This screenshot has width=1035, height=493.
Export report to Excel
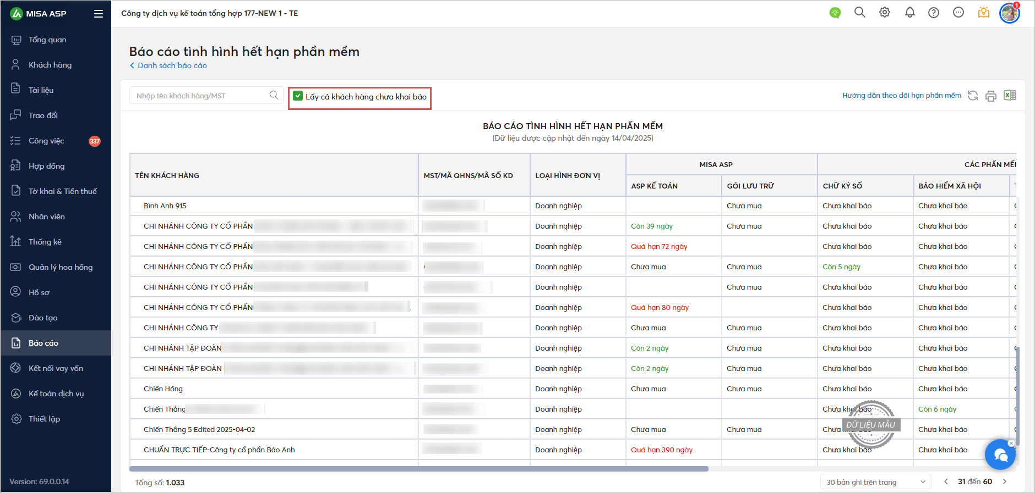pos(1010,96)
